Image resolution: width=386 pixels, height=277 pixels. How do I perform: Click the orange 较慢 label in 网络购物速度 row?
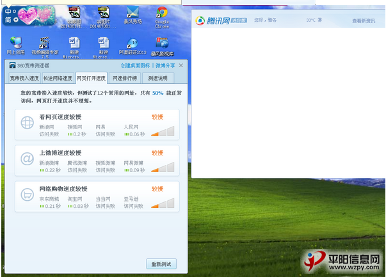(x=157, y=189)
